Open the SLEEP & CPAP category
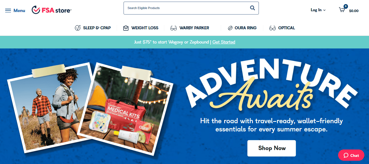 point(97,28)
